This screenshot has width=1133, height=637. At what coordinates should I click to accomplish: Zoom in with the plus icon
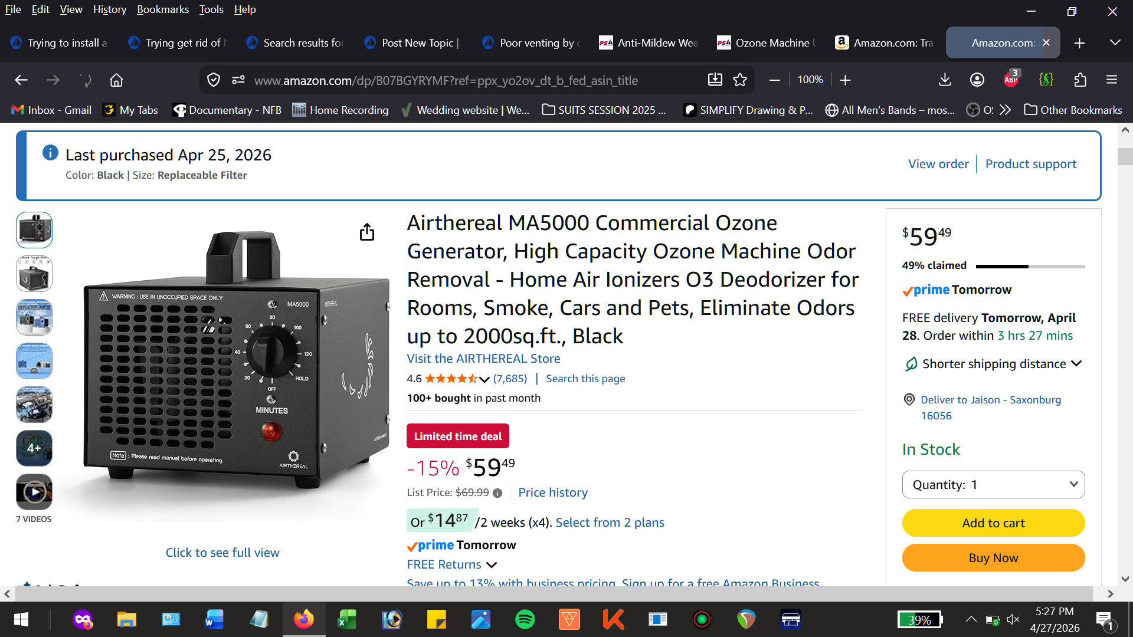coord(845,80)
